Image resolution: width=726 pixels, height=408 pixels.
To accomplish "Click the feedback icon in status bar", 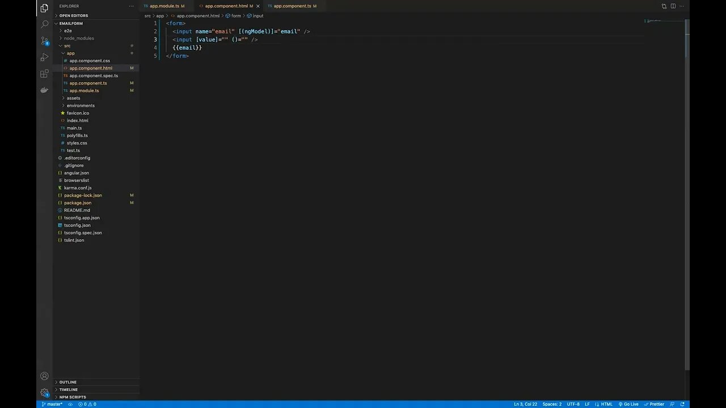I will 673,404.
